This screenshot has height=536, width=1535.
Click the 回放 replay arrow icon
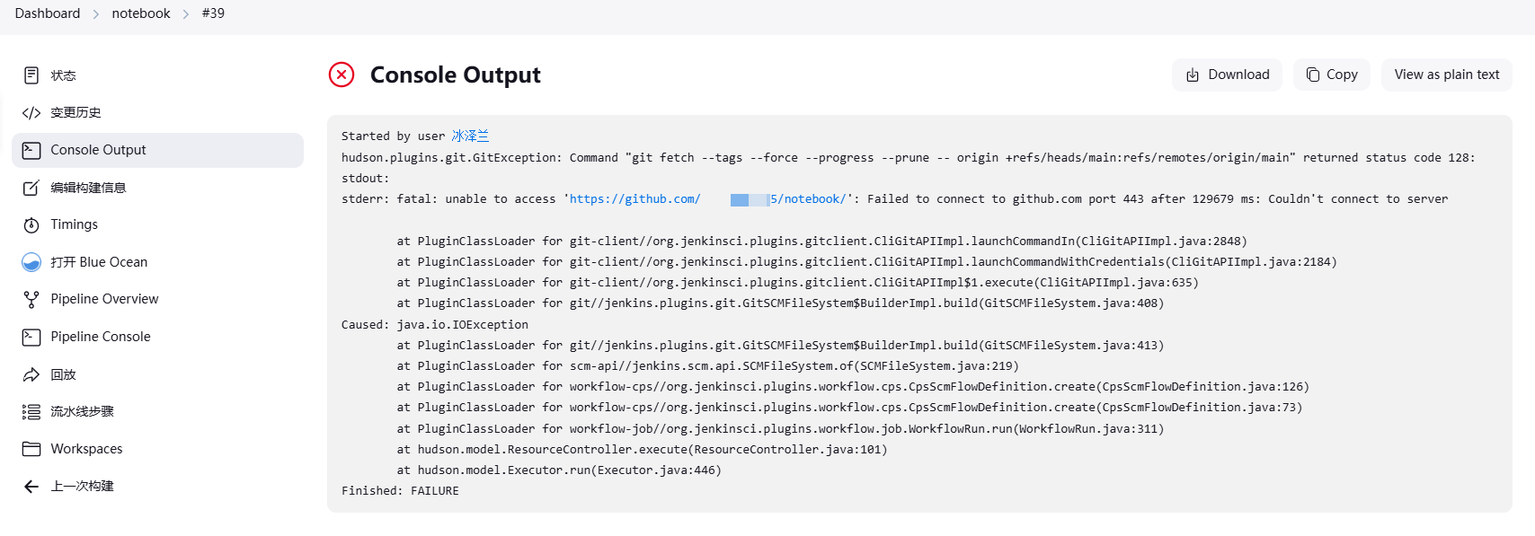[x=31, y=375]
